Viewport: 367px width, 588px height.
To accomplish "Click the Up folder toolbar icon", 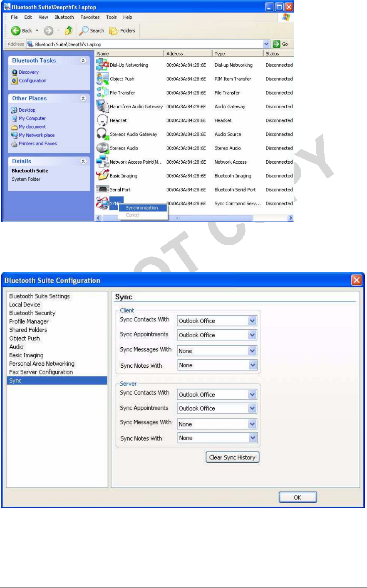I will point(69,30).
